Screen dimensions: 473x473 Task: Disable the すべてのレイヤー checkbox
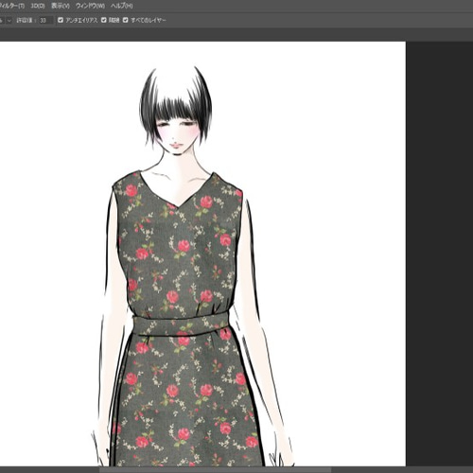pyautogui.click(x=126, y=20)
